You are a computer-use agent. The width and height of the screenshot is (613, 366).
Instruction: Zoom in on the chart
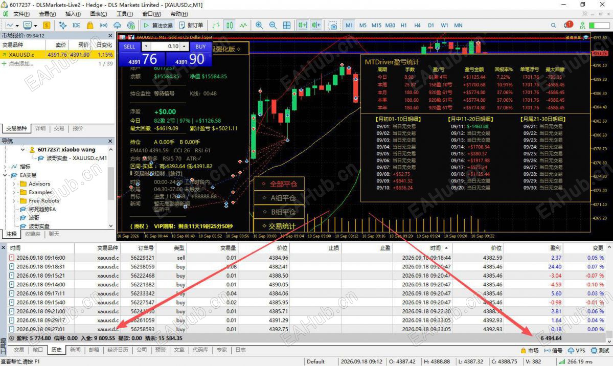[259, 26]
